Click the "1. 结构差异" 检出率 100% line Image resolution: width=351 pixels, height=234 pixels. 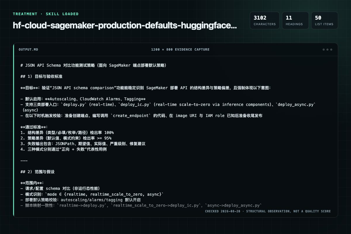tap(67, 133)
